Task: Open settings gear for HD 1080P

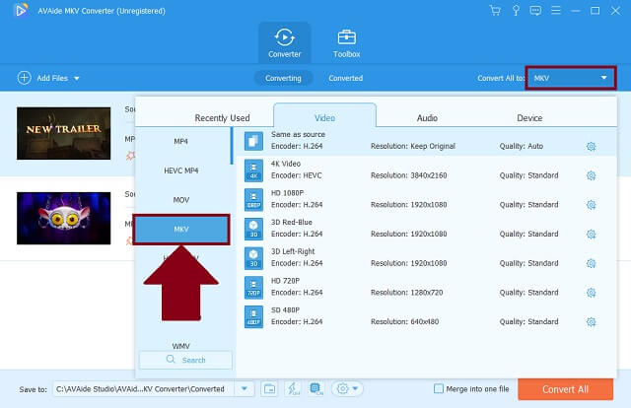Action: pos(591,205)
